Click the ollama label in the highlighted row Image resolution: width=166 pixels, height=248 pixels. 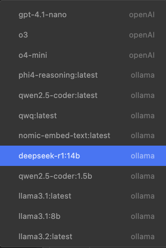tap(143, 156)
